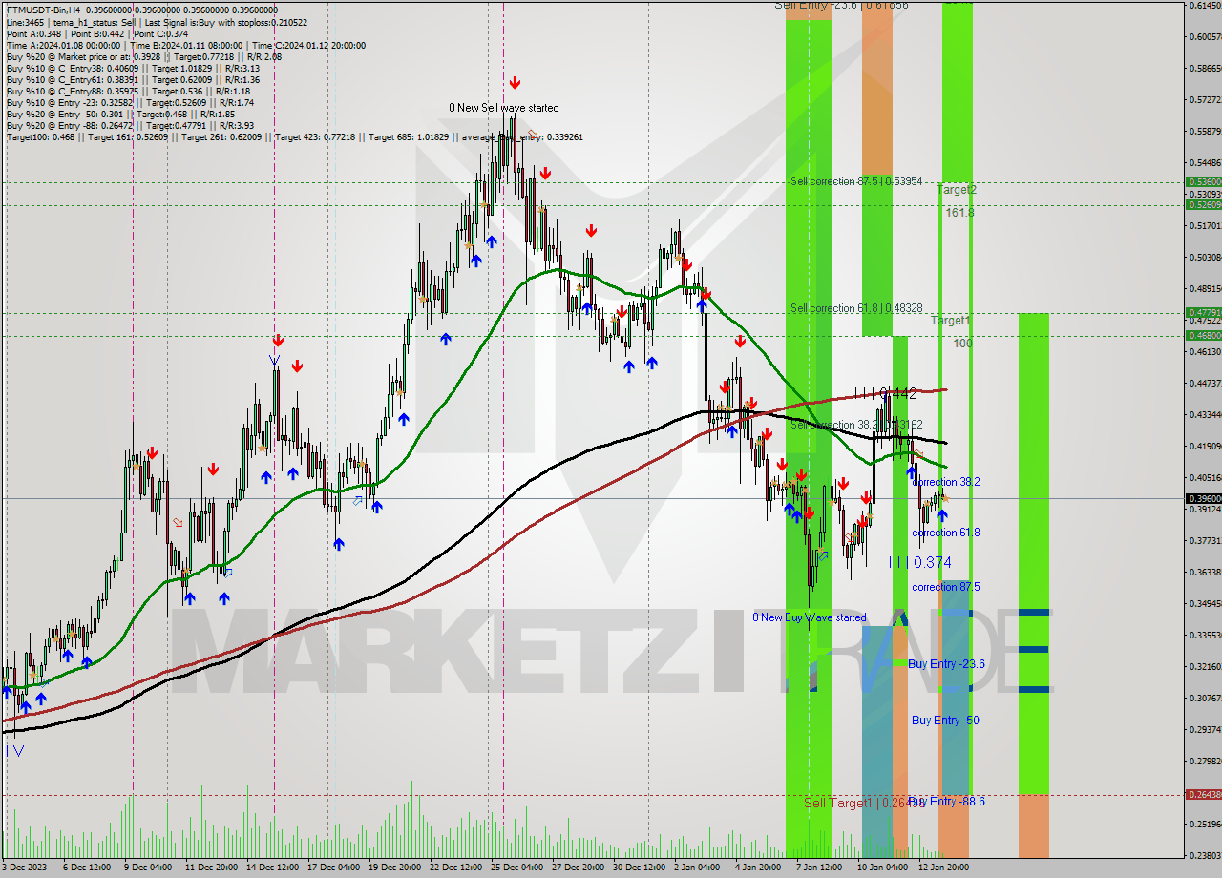Click the '7 Jan 12:00' time label
This screenshot has height=878, width=1222.
pos(819,867)
